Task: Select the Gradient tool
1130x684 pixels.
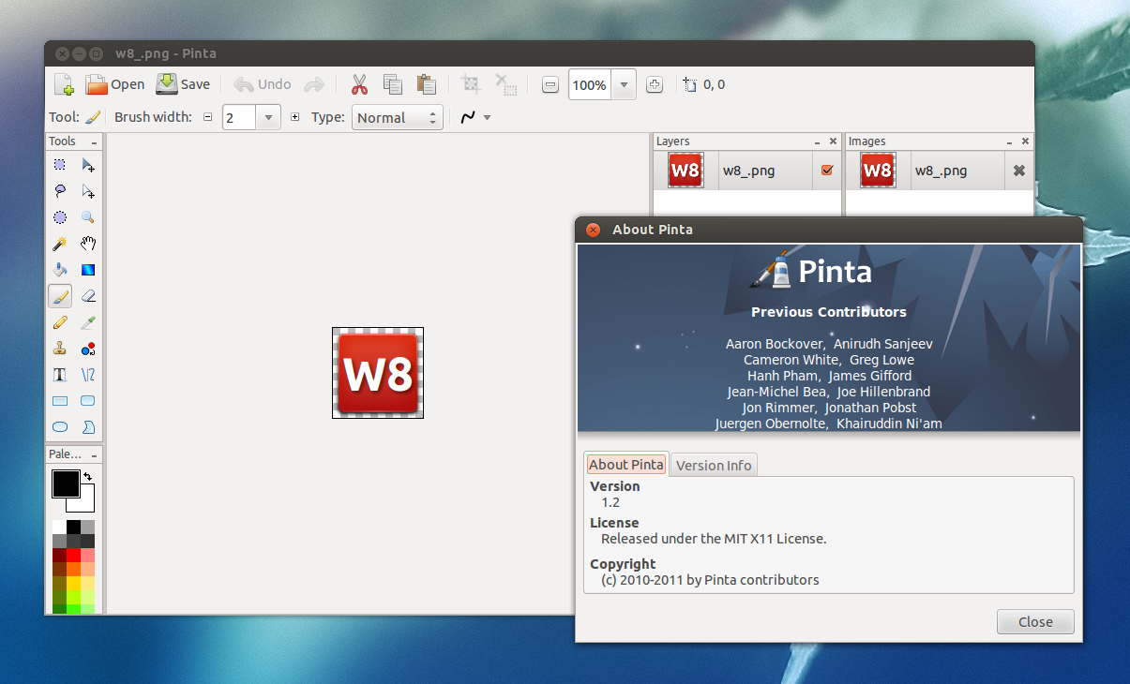Action: click(x=88, y=269)
